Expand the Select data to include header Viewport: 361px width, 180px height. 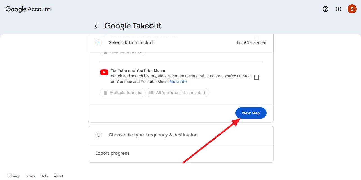tap(181, 43)
